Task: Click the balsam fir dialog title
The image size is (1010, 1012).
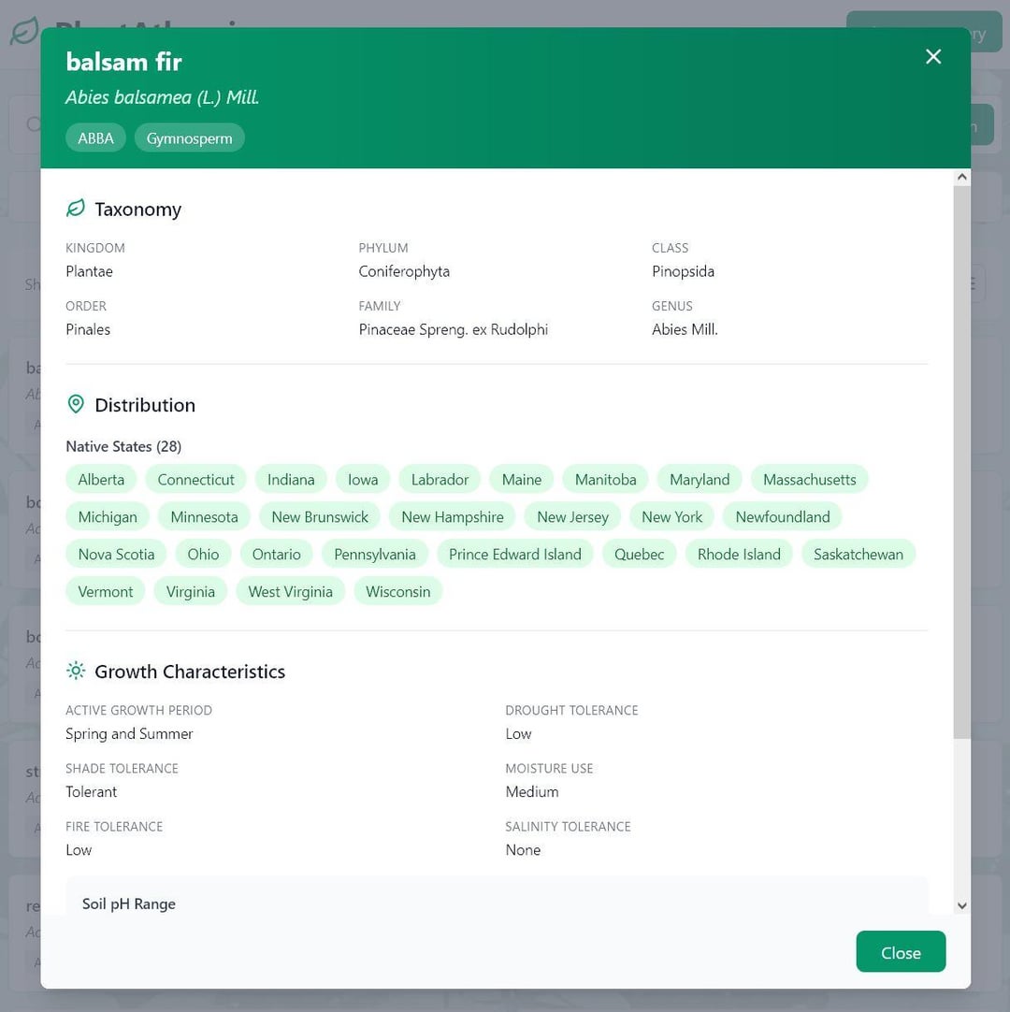Action: click(x=123, y=62)
